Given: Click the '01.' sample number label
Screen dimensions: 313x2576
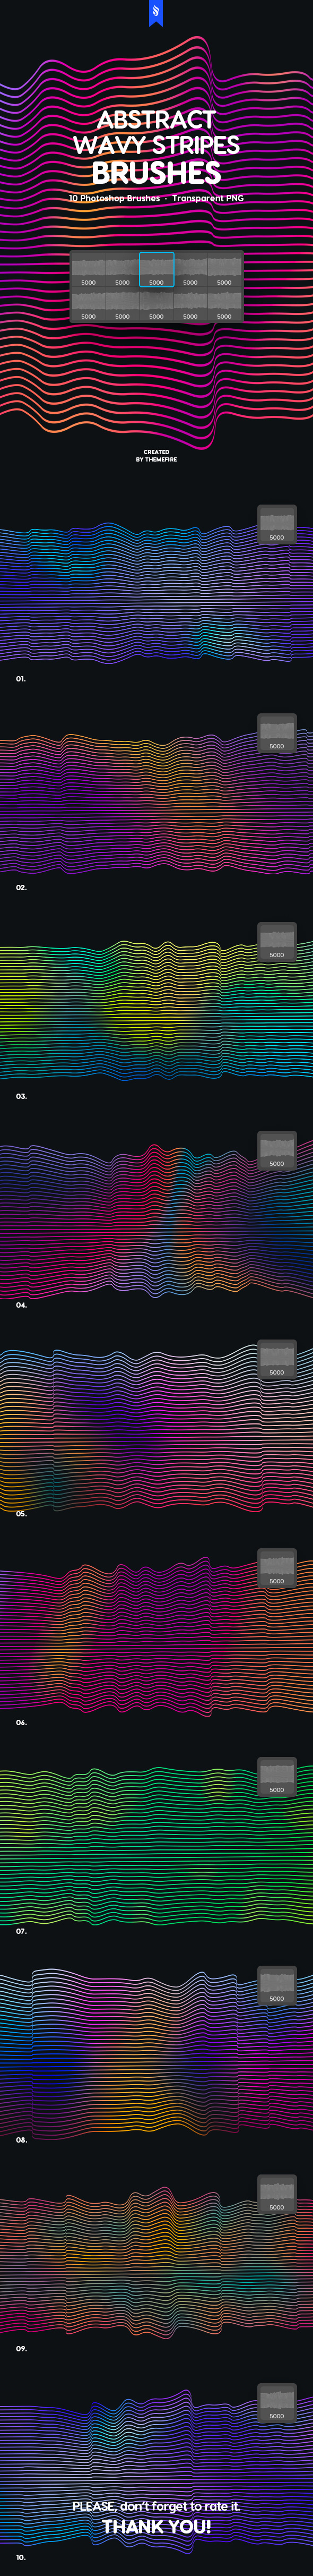Looking at the screenshot, I should (21, 679).
